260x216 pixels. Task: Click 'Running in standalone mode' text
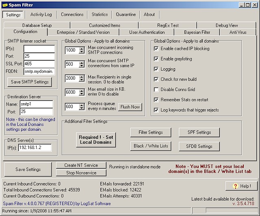click(x=134, y=167)
